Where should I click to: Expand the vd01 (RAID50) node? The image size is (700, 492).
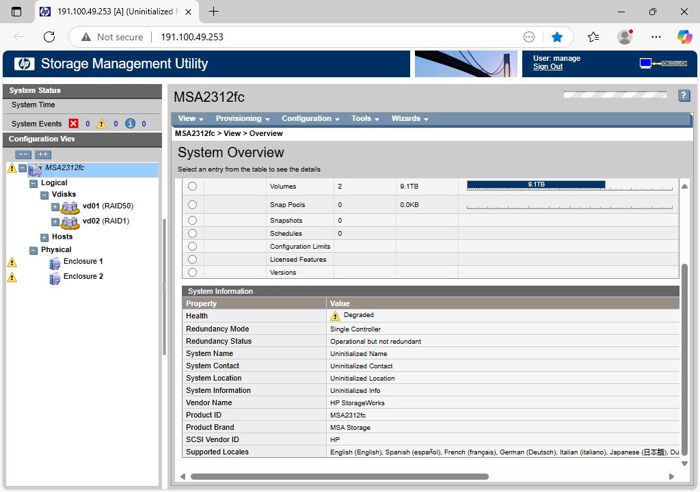[55, 207]
